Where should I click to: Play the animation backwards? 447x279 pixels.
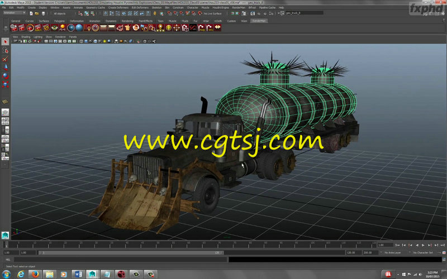click(417, 245)
